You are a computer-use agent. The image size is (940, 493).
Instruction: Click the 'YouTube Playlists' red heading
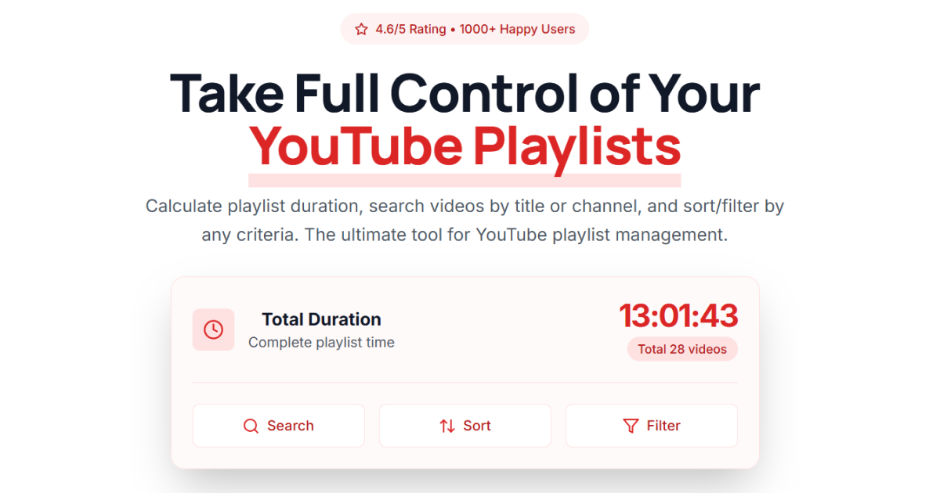click(x=465, y=147)
